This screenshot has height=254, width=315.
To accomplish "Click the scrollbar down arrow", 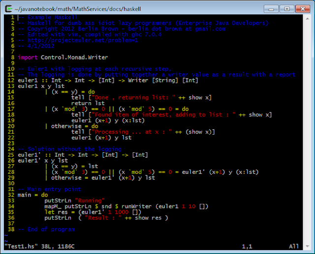I will (x=307, y=246).
